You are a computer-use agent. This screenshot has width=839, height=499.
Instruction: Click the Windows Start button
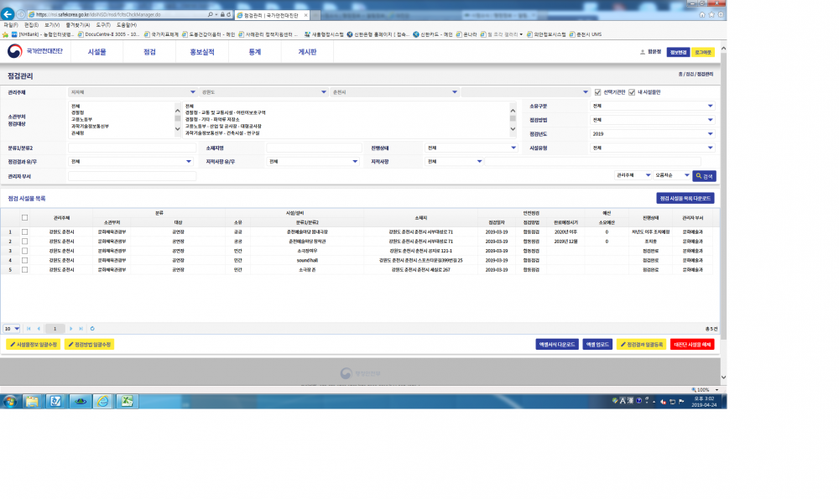pos(9,401)
